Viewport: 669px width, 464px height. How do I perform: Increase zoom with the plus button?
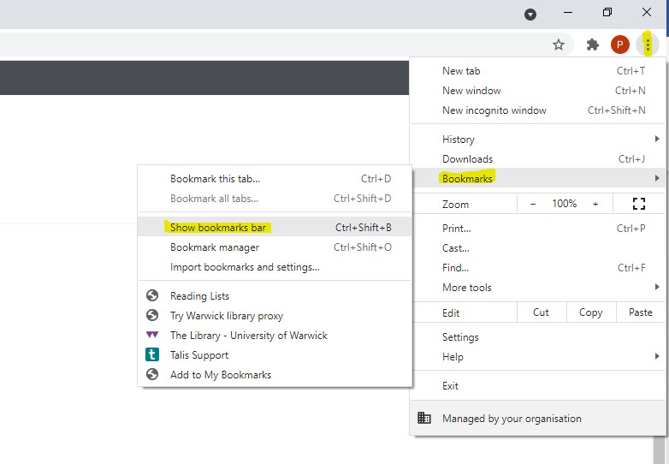click(x=595, y=204)
